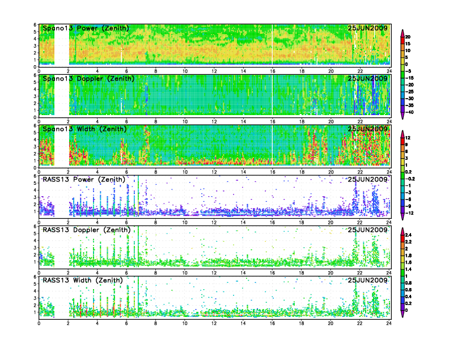Click x-axis tick "22" under RASS13 Power panel
The image size is (449, 347).
(x=360, y=222)
